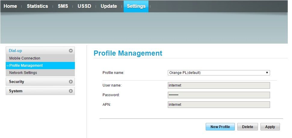This screenshot has height=138, width=292.
Task: Expand the System section arrow icon
Action: 71,91
